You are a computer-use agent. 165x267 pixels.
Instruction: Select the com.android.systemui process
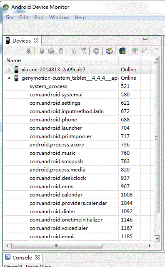pos(56,95)
